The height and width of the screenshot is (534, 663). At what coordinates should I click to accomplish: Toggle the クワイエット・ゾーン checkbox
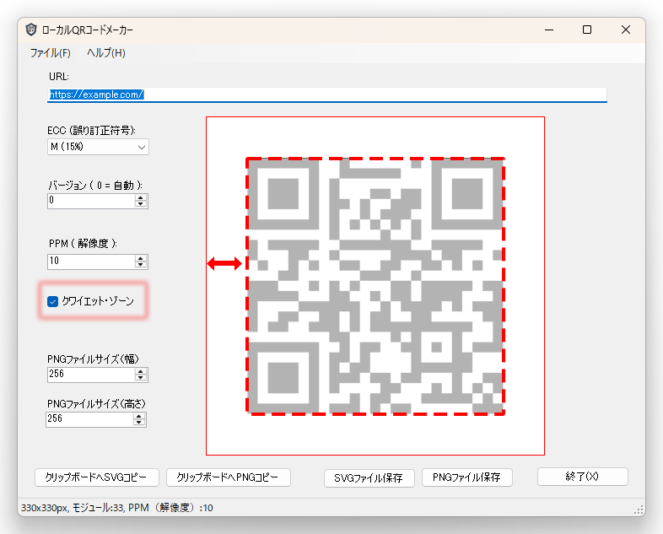click(53, 301)
